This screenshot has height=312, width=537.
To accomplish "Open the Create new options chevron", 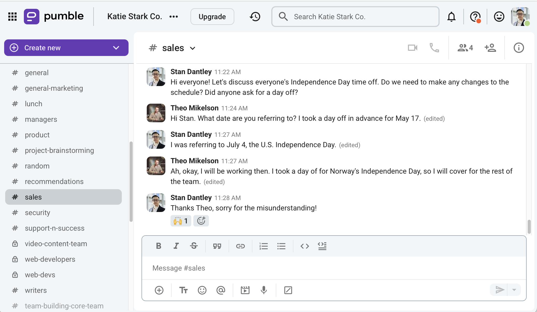I will pyautogui.click(x=116, y=48).
